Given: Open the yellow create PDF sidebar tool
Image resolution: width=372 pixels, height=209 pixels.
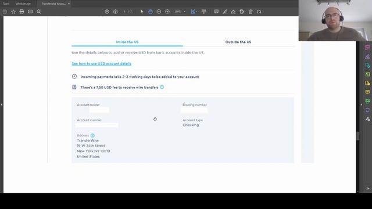Looking at the screenshot, I should point(367,83).
